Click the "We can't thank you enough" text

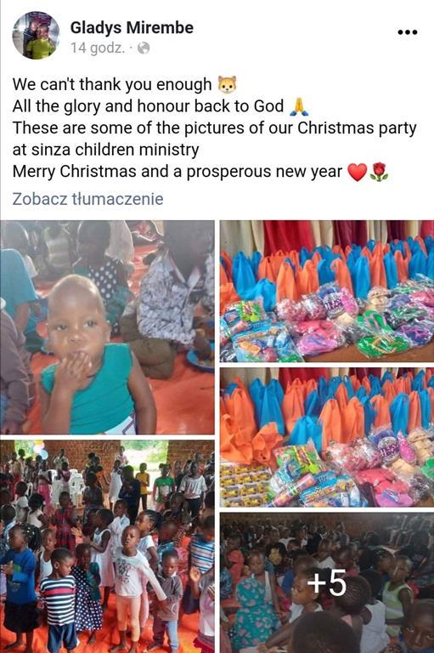click(112, 84)
